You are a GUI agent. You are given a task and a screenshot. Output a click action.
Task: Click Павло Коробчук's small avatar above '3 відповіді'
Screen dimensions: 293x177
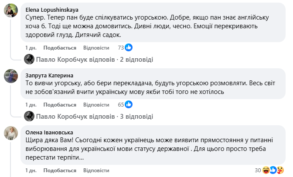[29, 116]
